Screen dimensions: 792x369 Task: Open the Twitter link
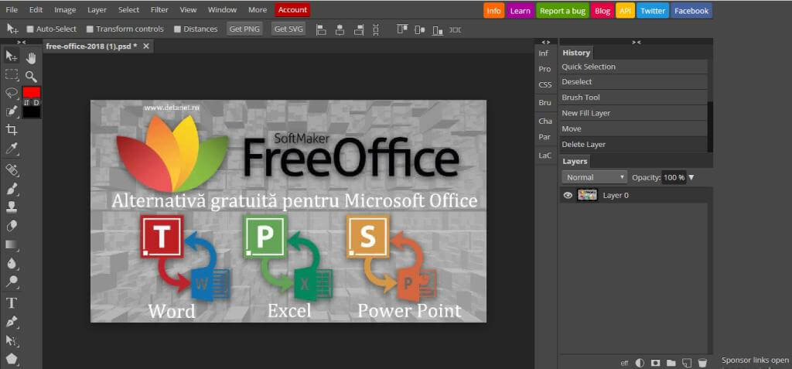click(x=653, y=11)
